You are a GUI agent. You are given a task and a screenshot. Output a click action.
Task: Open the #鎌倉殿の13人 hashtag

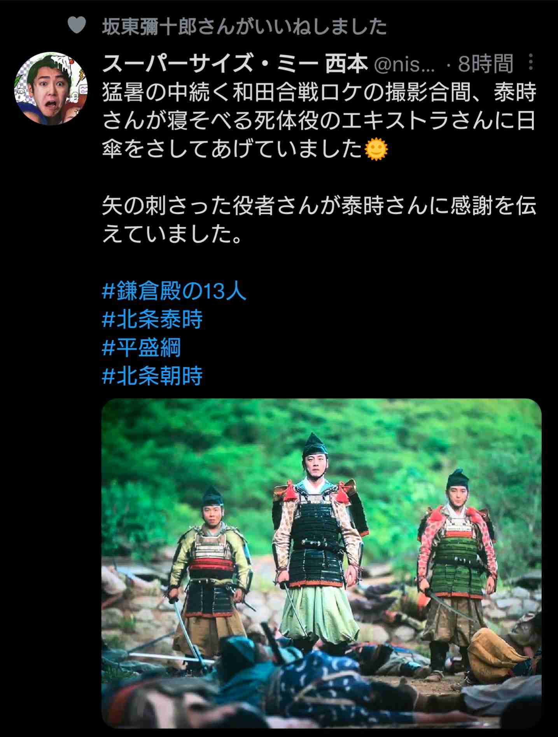click(174, 291)
